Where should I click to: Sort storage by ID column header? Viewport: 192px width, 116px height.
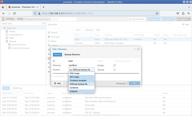[x=84, y=35]
